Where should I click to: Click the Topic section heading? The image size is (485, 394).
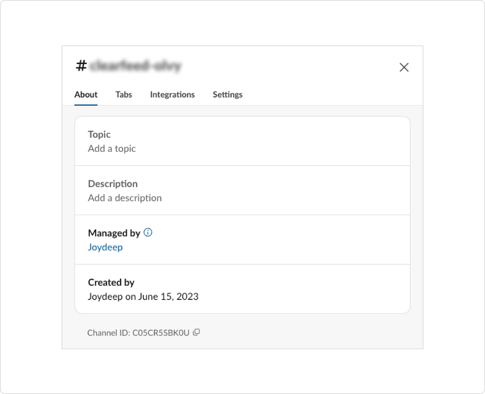tap(99, 134)
